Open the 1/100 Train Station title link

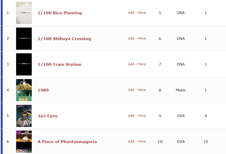coord(59,65)
